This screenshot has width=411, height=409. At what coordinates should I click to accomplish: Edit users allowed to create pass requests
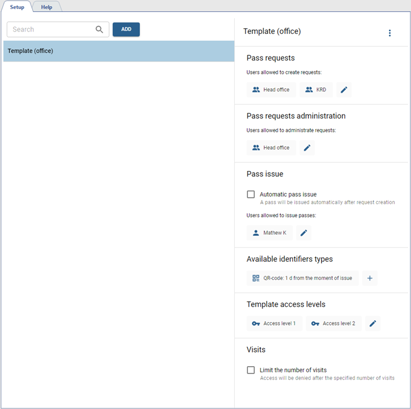point(344,90)
